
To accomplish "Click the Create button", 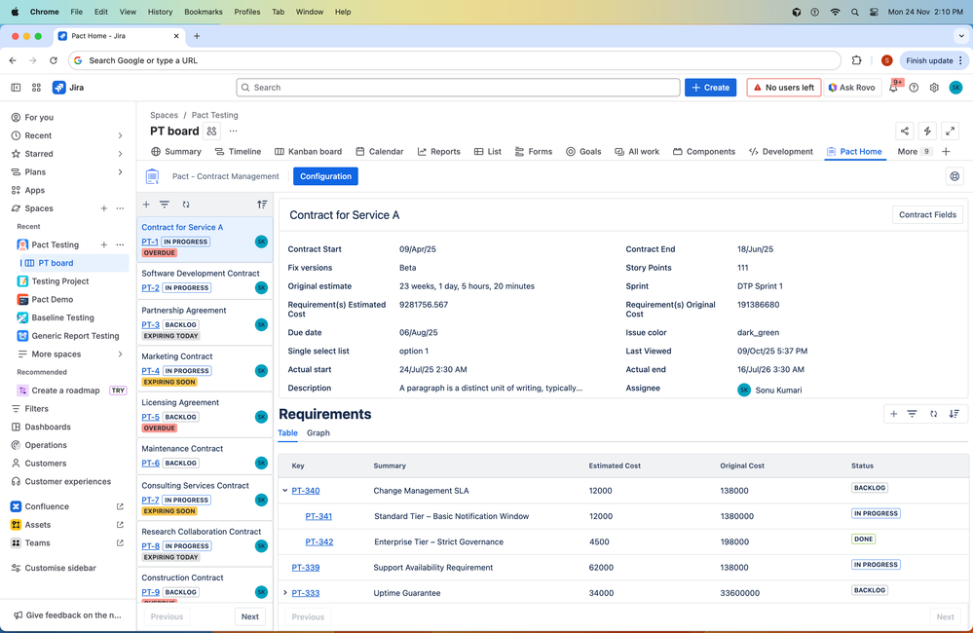I will (x=710, y=88).
